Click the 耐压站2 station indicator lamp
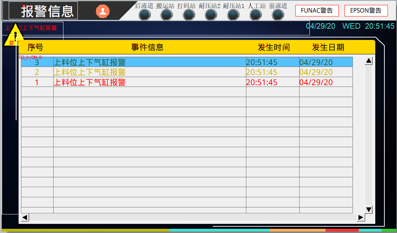 211,15
